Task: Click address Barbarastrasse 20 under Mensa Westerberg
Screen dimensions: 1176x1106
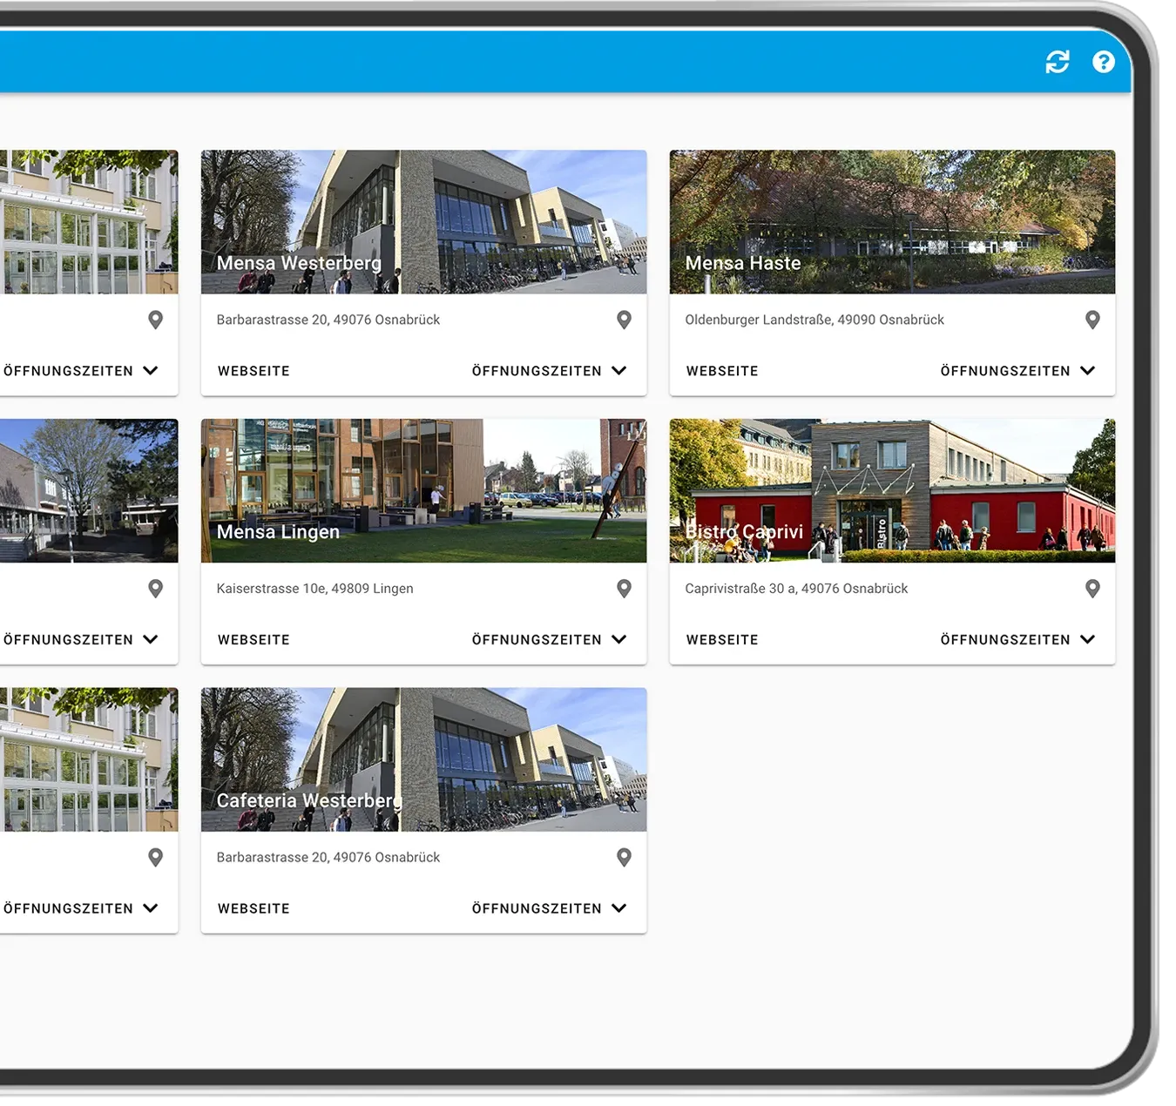Action: 328,320
